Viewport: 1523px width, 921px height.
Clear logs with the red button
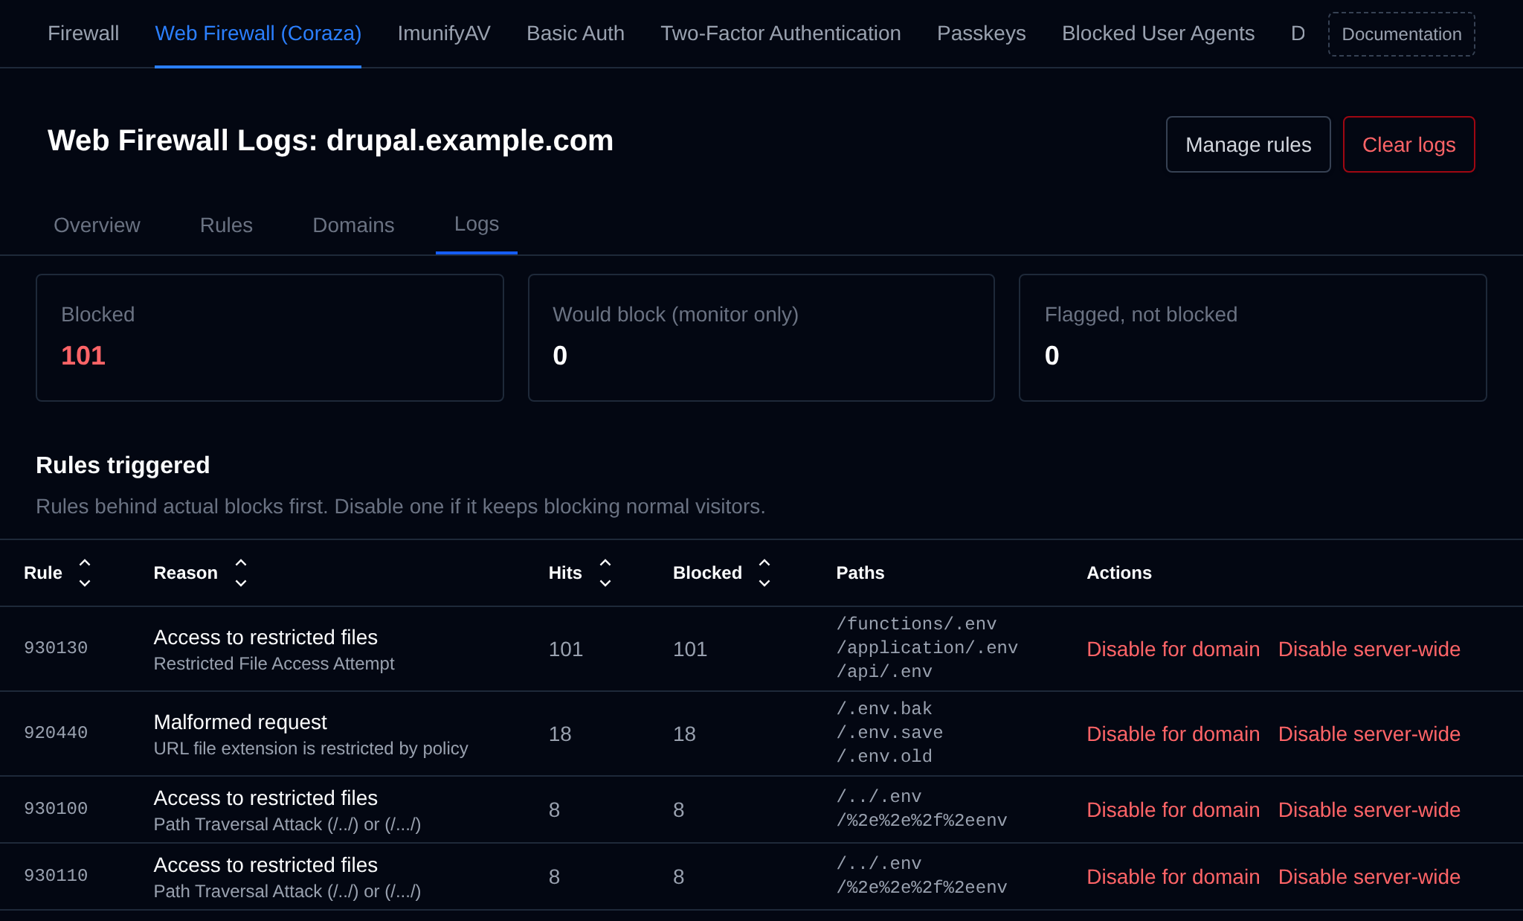pyautogui.click(x=1409, y=144)
